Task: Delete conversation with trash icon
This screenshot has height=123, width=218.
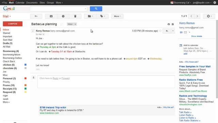Action: (75, 16)
